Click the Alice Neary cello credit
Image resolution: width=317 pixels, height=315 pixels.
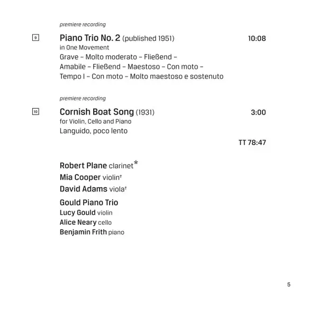coord(86,222)
